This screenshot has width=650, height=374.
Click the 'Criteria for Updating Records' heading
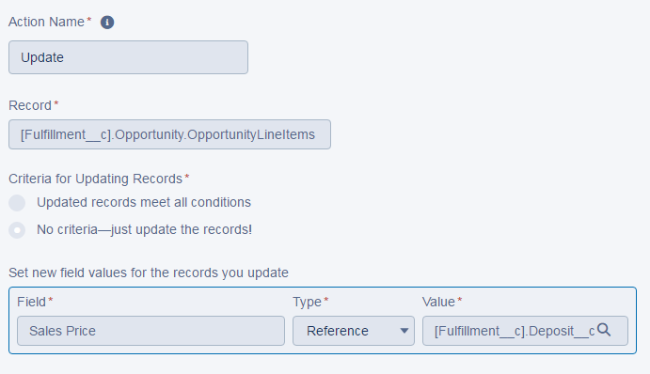point(95,179)
